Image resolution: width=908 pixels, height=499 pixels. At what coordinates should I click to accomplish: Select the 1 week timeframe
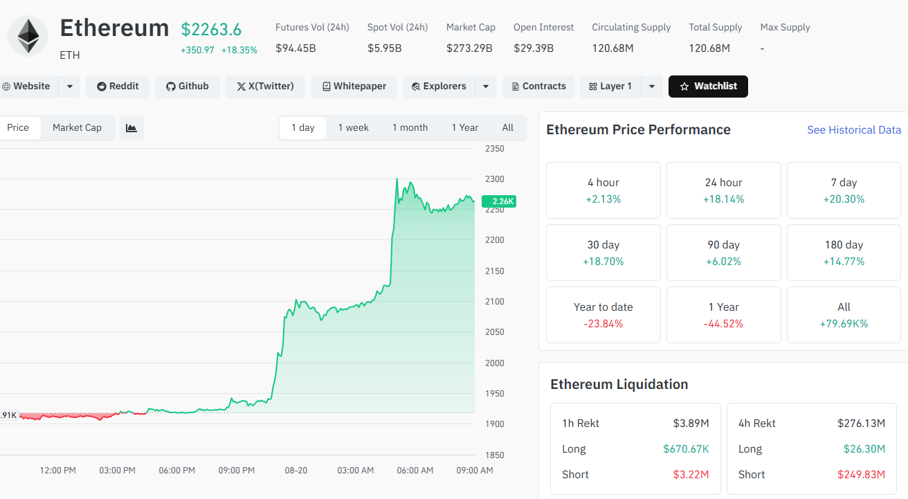click(354, 127)
